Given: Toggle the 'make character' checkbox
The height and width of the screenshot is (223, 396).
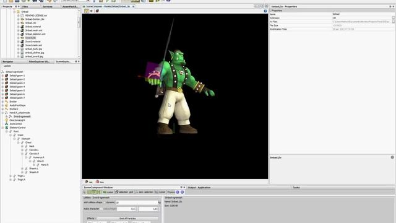Looking at the screenshot, I should (101, 209).
